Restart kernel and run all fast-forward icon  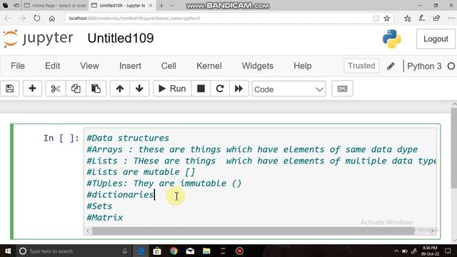pos(239,89)
